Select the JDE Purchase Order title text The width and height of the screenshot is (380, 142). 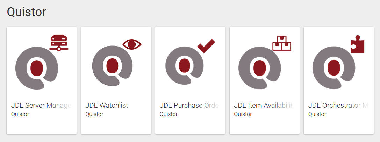(189, 105)
